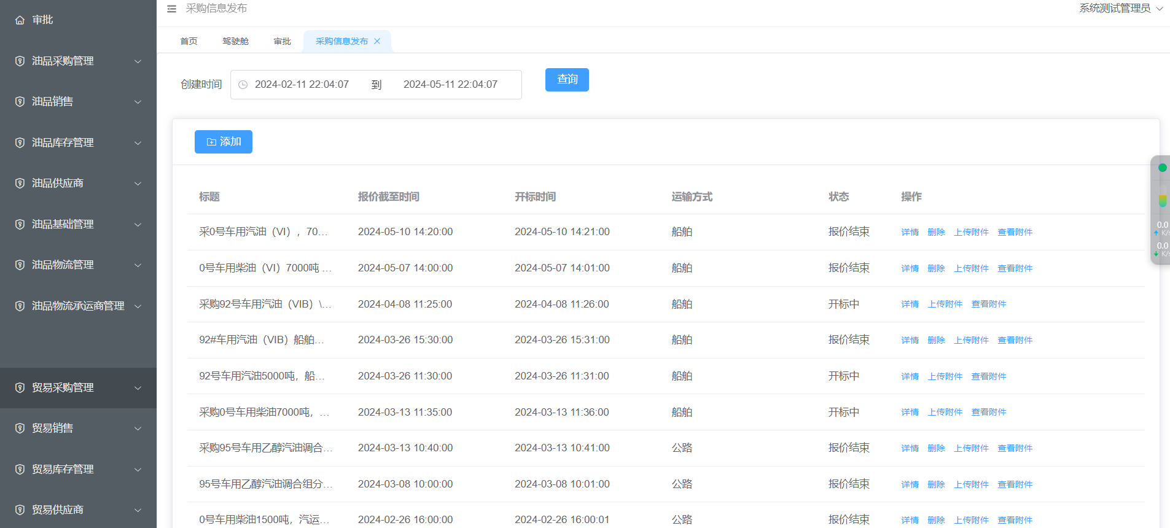Image resolution: width=1170 pixels, height=528 pixels.
Task: Click the end date 2024-05-11 22:04:07 field
Action: click(450, 85)
